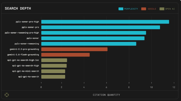The image size is (181, 101).
Task: Click the 12 tick on the x-axis
Action: pyautogui.click(x=174, y=87)
